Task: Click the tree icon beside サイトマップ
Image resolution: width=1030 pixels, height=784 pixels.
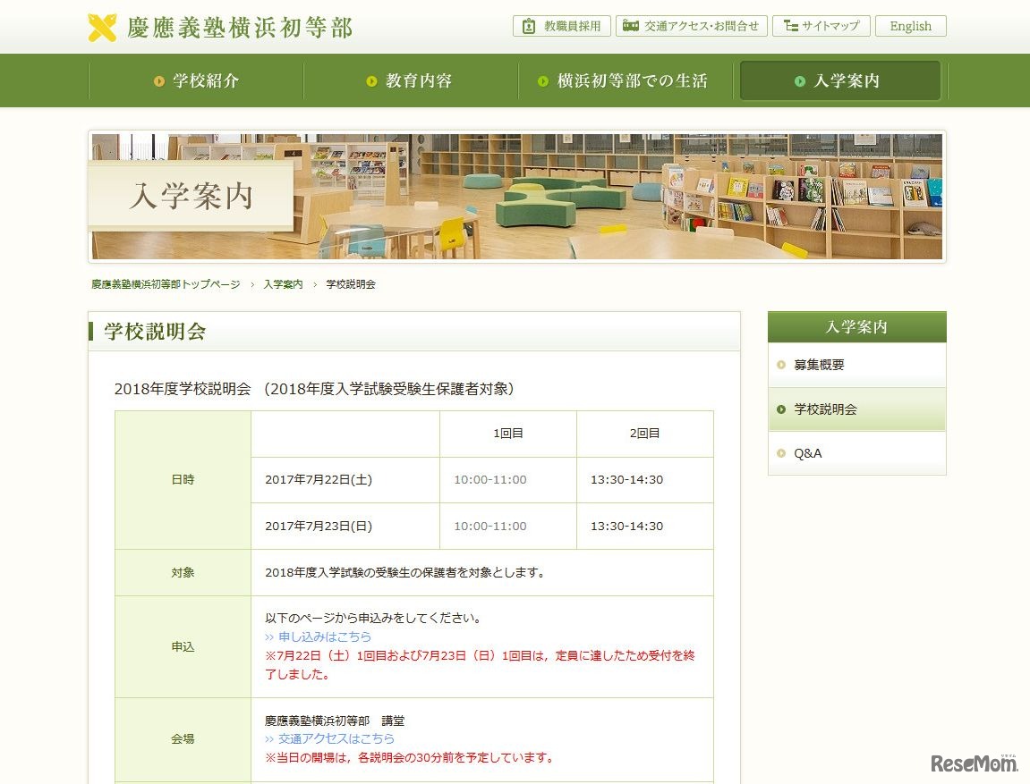Action: tap(791, 26)
